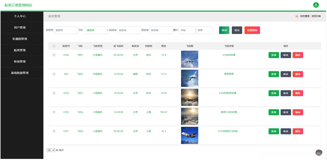Click 修改 for flight k101
The height and width of the screenshot is (160, 327).
click(x=286, y=131)
